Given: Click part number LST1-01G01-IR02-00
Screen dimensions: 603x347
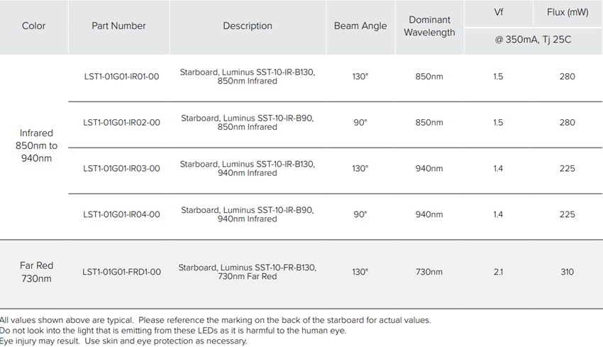Looking at the screenshot, I should [121, 123].
